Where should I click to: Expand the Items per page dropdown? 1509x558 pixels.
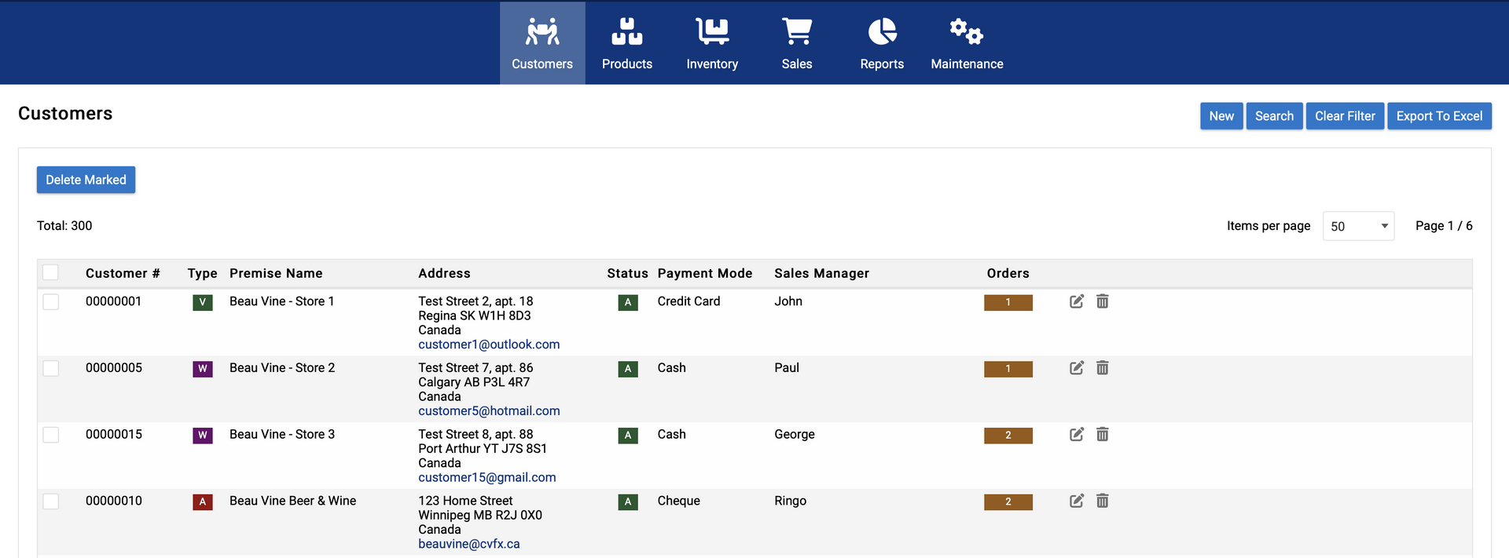click(x=1358, y=226)
